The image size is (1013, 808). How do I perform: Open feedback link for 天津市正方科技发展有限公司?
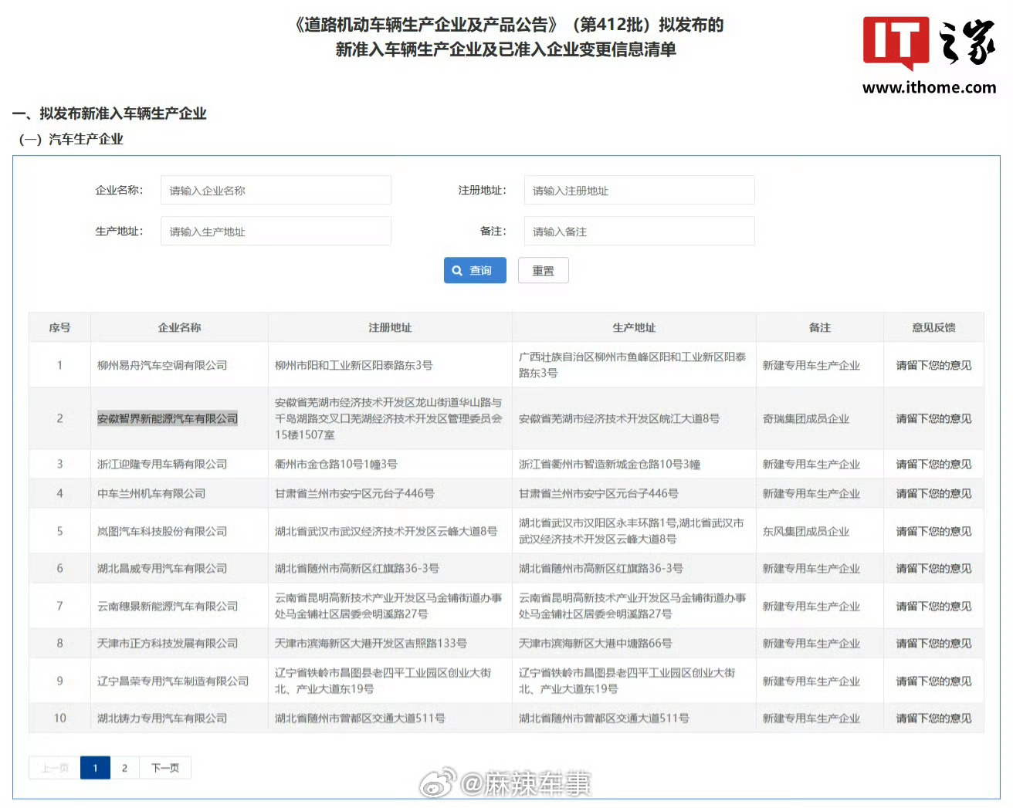point(933,643)
